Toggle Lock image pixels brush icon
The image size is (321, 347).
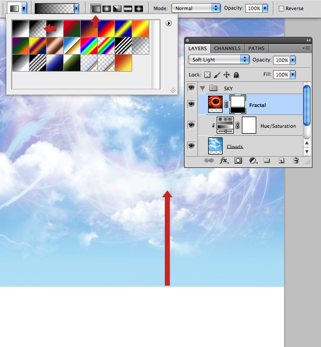(x=217, y=75)
